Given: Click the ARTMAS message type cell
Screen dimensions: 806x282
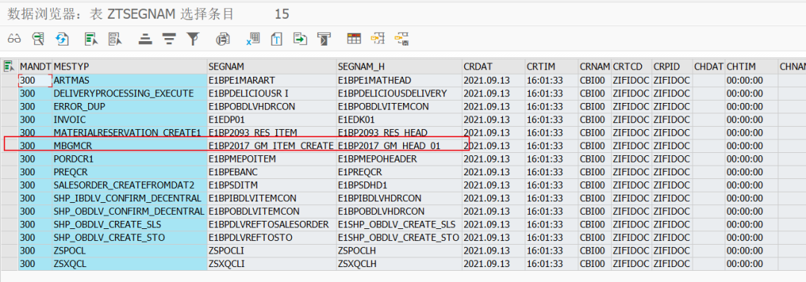Looking at the screenshot, I should (x=130, y=80).
